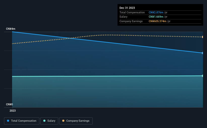Click the CN¥4m y-axis label
Image resolution: width=207 pixels, height=128 pixels.
coord(11,29)
